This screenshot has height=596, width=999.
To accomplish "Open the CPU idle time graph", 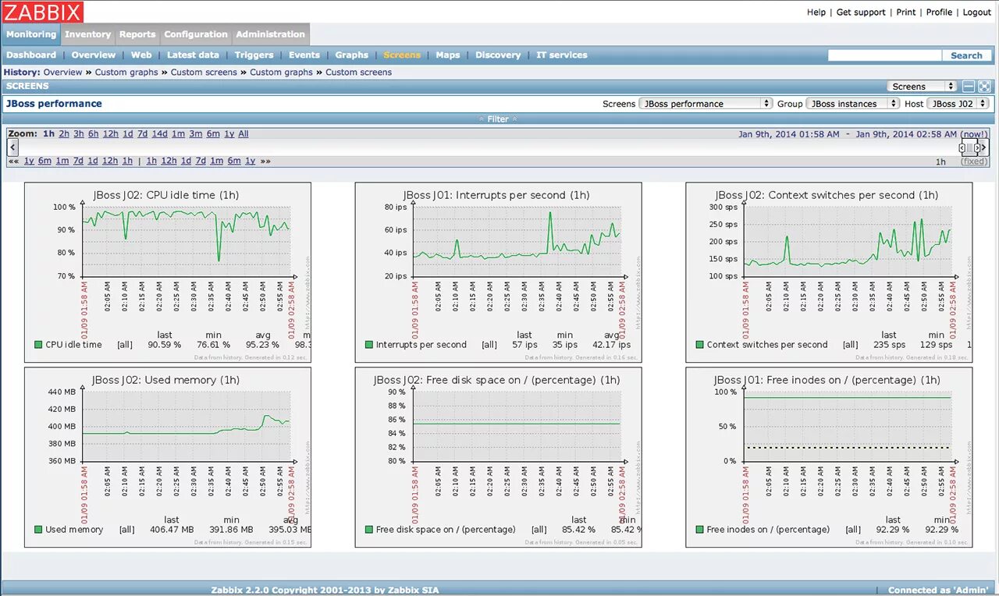I will click(168, 271).
